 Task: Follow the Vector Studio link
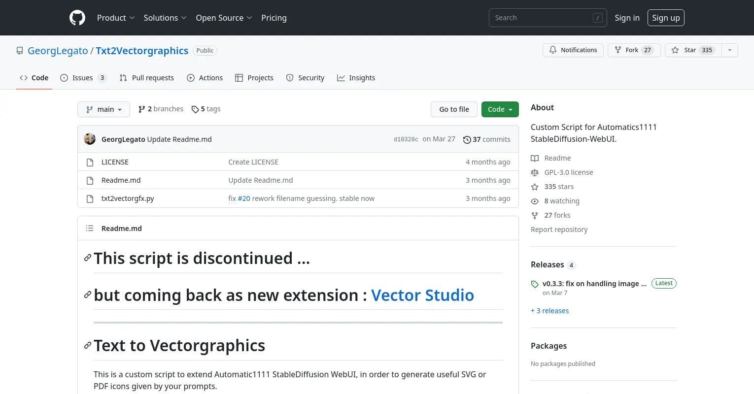click(422, 295)
